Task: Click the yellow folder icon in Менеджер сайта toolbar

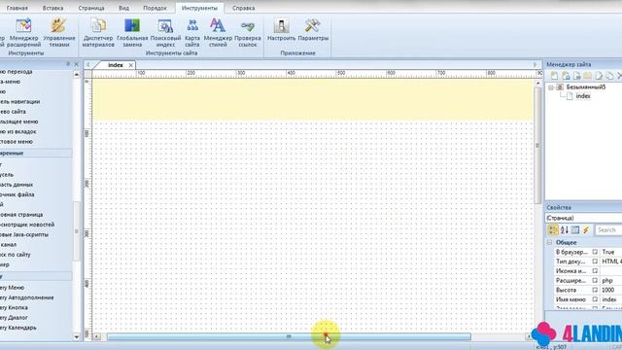Action: pos(587,76)
